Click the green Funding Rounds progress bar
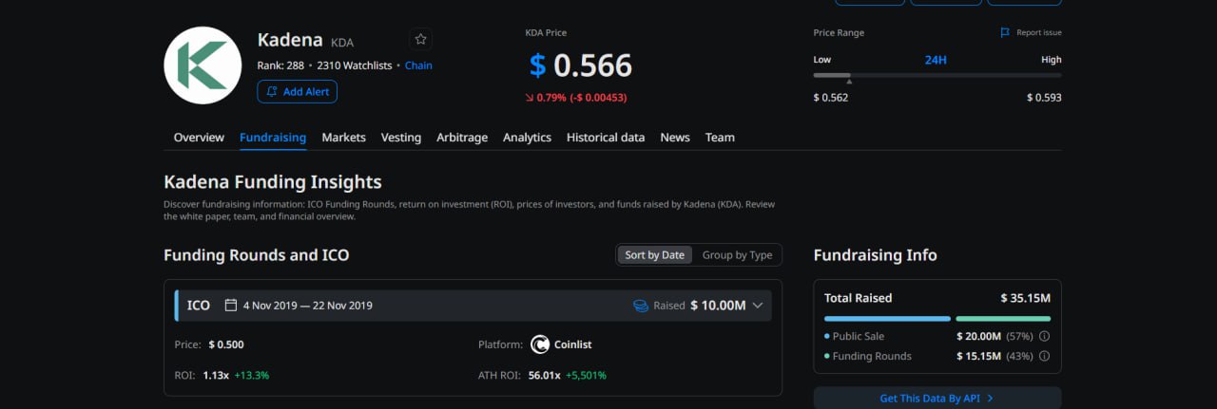 point(1003,319)
